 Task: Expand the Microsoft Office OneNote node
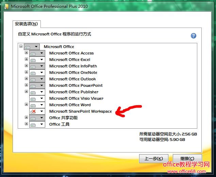[26, 72]
